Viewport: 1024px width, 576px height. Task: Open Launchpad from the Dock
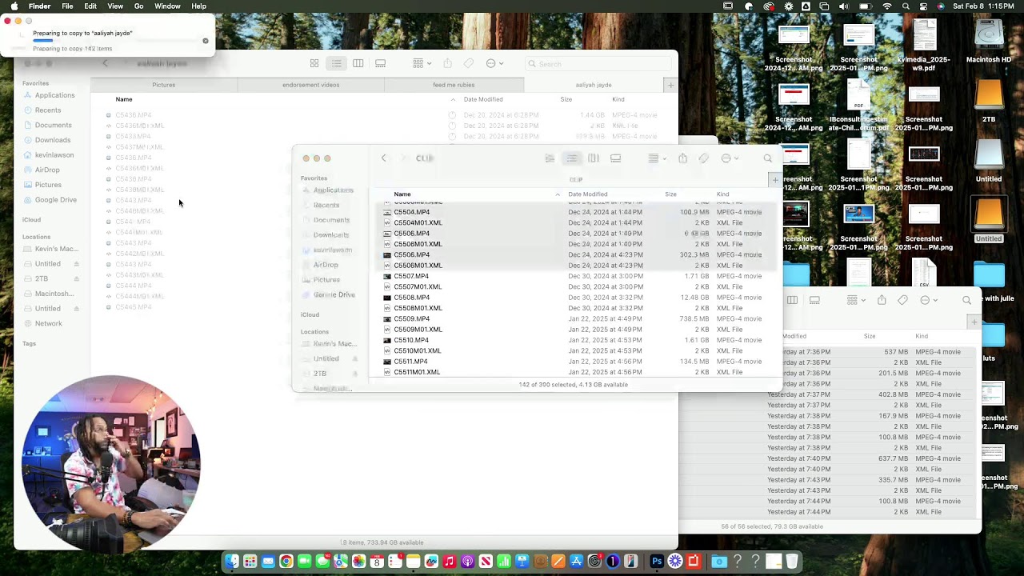click(x=250, y=562)
